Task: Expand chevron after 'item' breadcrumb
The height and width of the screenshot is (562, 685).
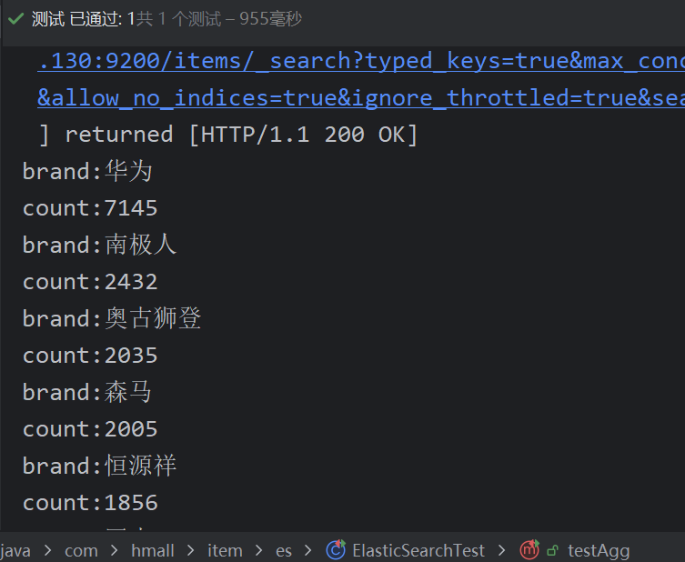Action: (x=258, y=550)
